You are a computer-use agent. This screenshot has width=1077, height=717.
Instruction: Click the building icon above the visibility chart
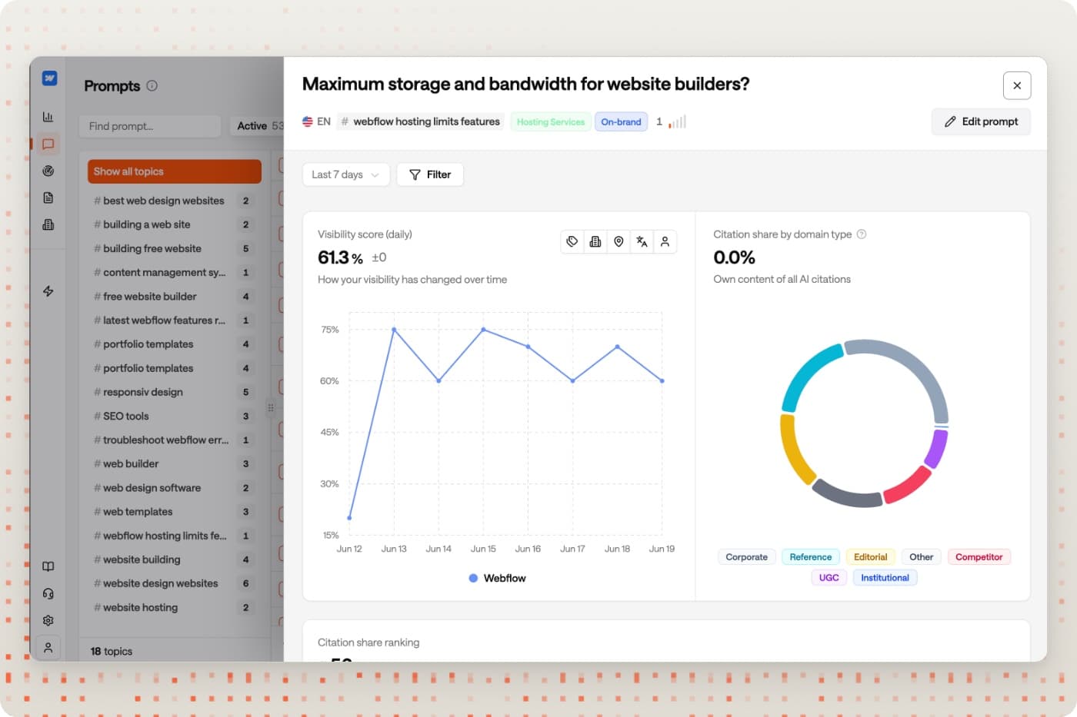pyautogui.click(x=595, y=241)
